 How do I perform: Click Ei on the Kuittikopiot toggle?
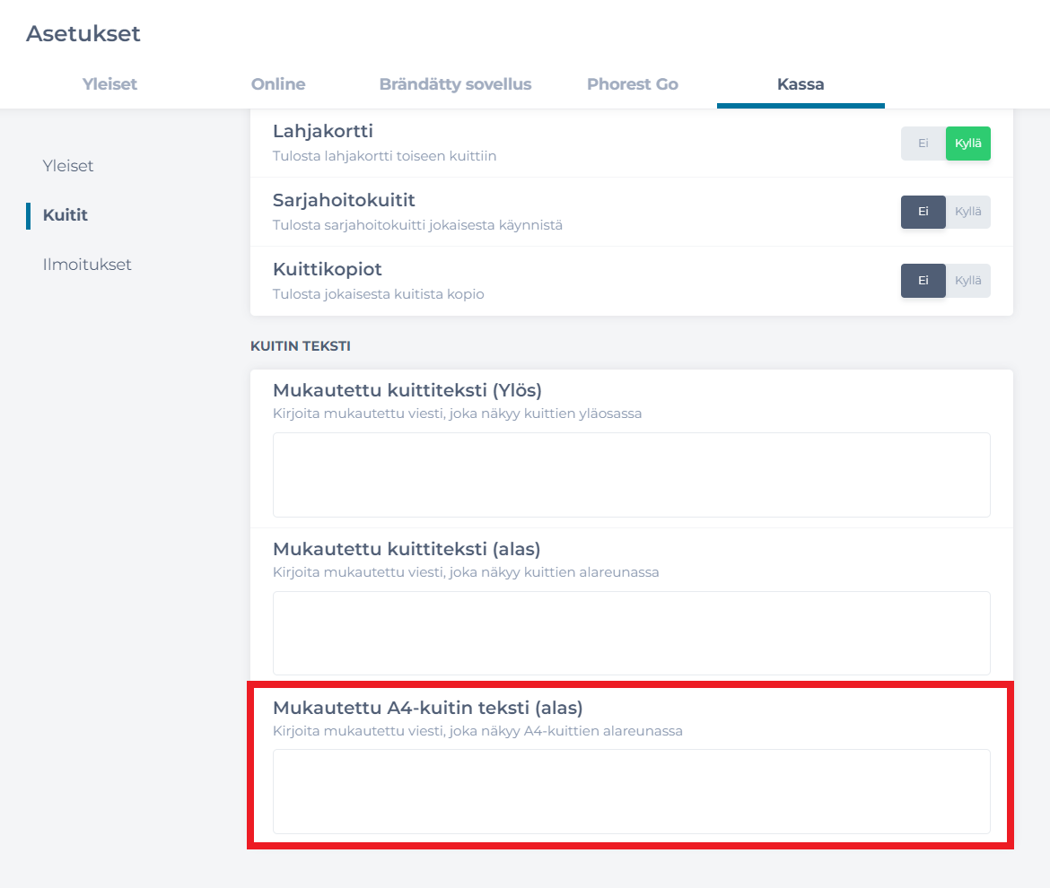[x=923, y=280]
